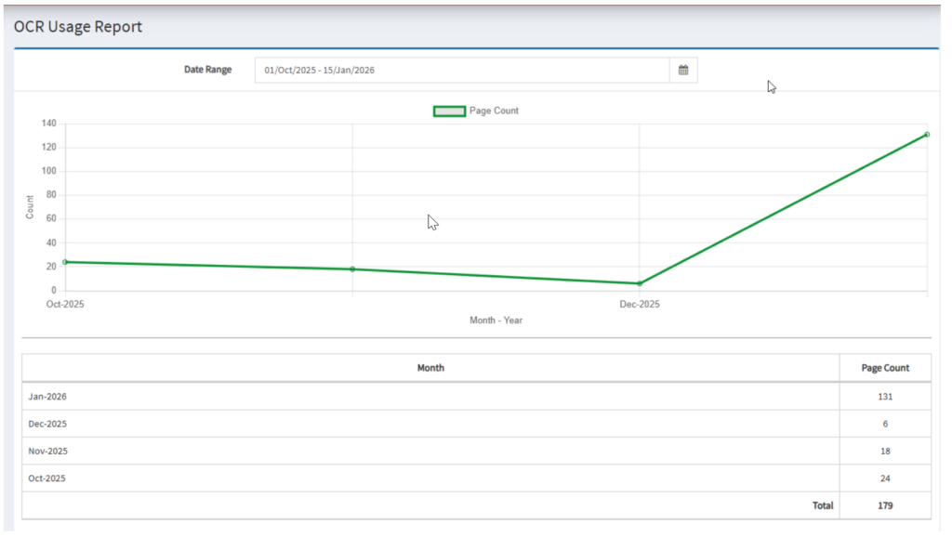
Task: Click the page count value 131
Action: [x=885, y=397]
